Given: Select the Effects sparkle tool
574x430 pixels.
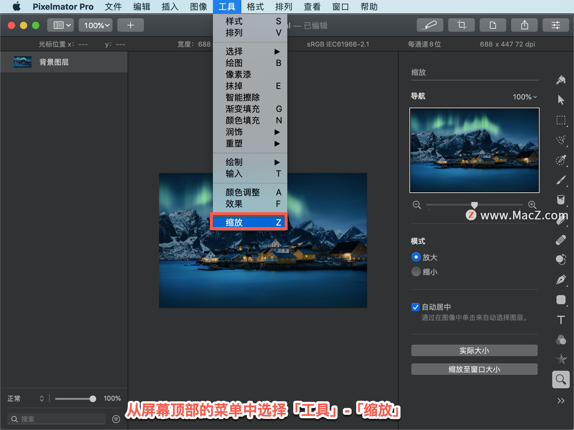Looking at the screenshot, I should tap(561, 360).
